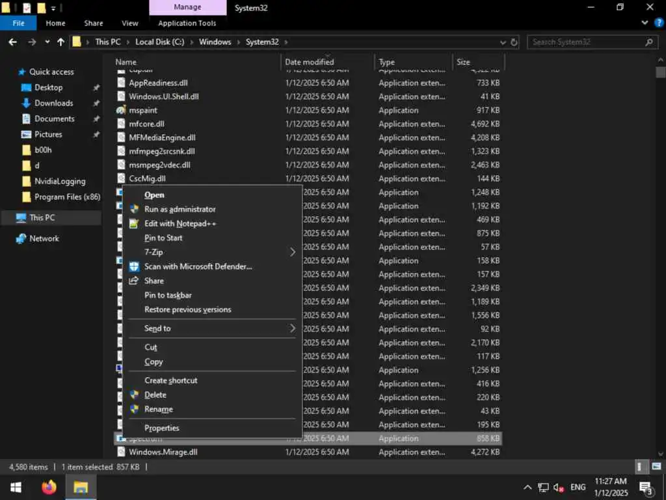Sort by Type column header
This screenshot has height=500, width=666.
[386, 62]
